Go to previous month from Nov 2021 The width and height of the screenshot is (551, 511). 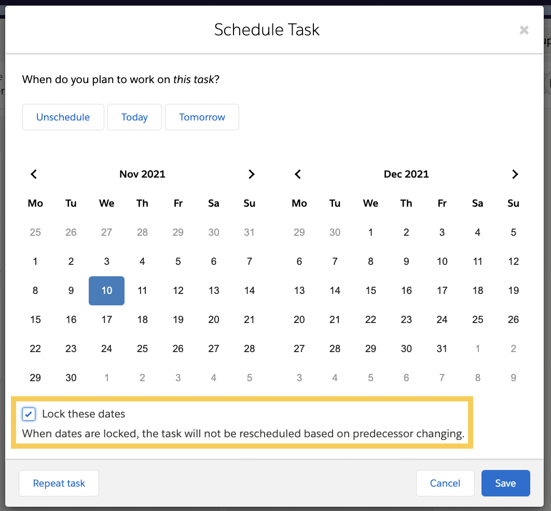click(x=34, y=174)
